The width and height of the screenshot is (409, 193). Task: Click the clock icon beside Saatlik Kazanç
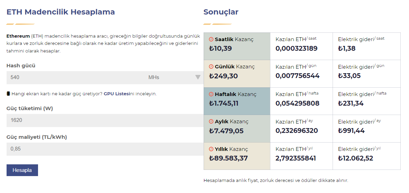[x=211, y=39]
